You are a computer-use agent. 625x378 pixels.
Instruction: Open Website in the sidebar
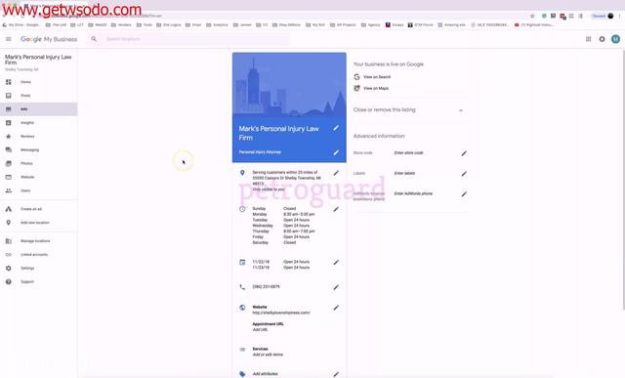pos(39,177)
